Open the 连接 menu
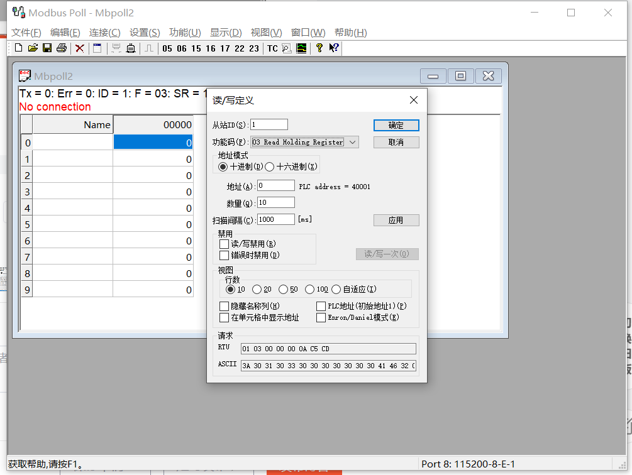 pyautogui.click(x=105, y=32)
